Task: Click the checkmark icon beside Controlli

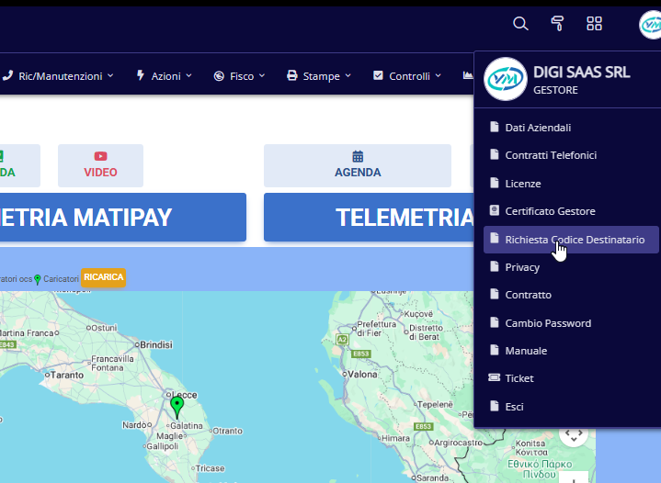Action: click(378, 76)
